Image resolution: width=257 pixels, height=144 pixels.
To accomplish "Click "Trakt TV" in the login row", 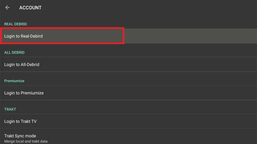I will coord(29,122).
